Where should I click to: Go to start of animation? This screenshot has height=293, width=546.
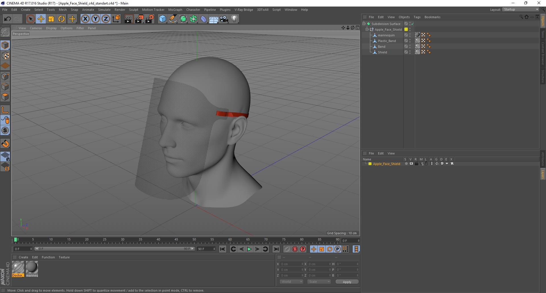223,249
